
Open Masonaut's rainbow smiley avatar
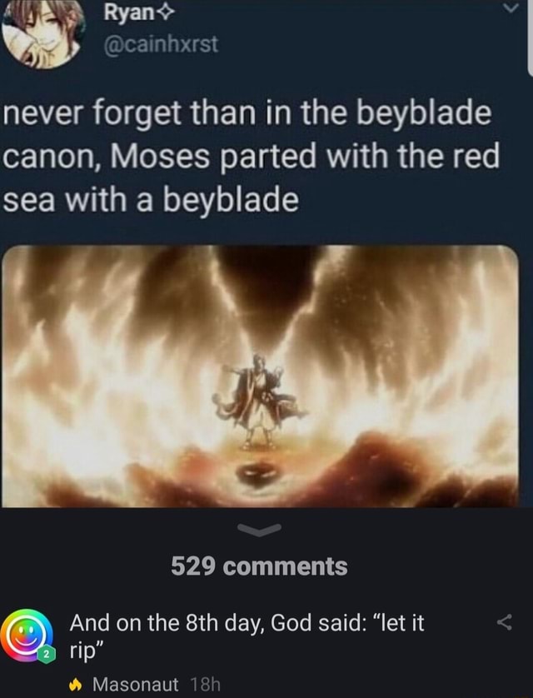(x=26, y=636)
